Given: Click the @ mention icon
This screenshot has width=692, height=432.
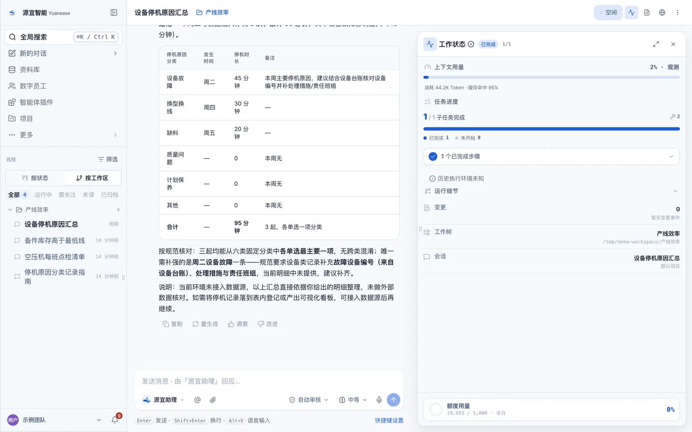Looking at the screenshot, I should coord(197,400).
